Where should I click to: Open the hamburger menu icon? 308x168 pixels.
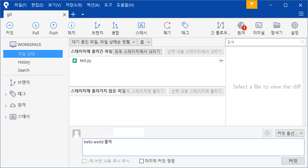click(301, 14)
